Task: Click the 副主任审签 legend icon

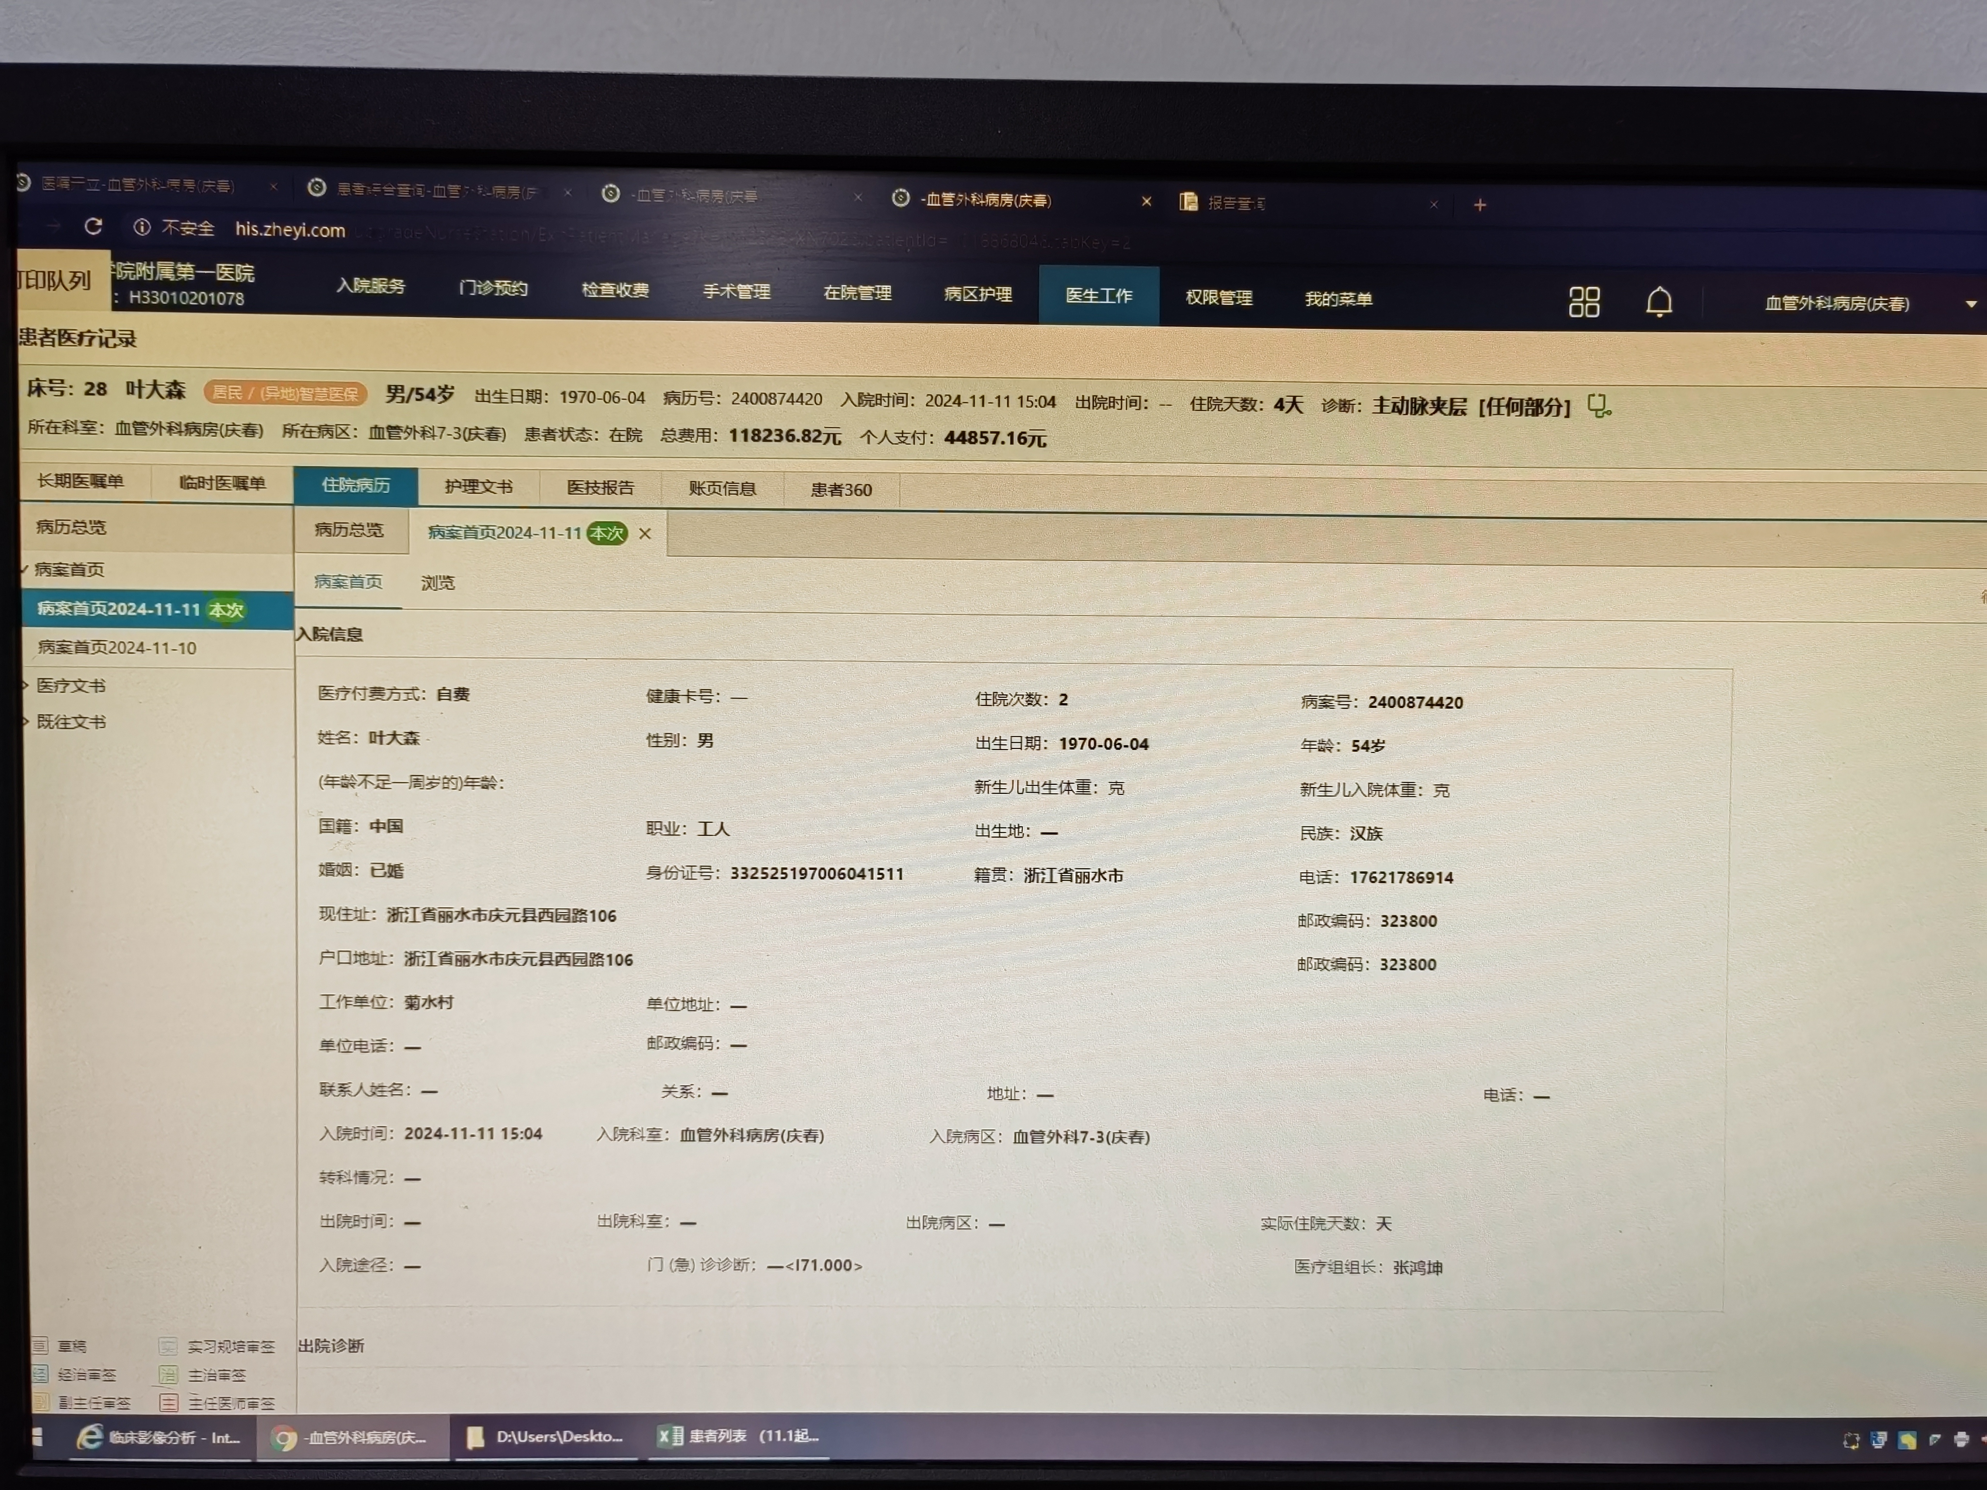Action: click(x=39, y=1402)
